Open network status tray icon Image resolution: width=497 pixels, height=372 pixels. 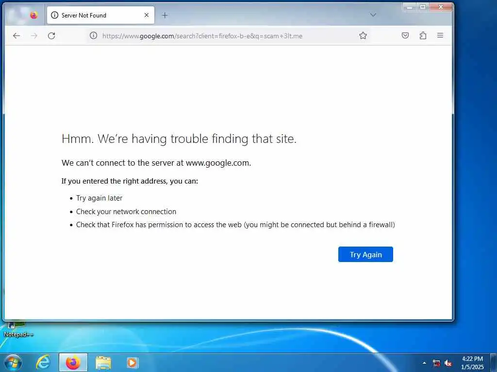pyautogui.click(x=436, y=363)
